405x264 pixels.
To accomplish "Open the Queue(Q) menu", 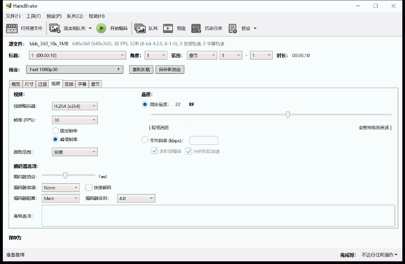I will tap(75, 16).
